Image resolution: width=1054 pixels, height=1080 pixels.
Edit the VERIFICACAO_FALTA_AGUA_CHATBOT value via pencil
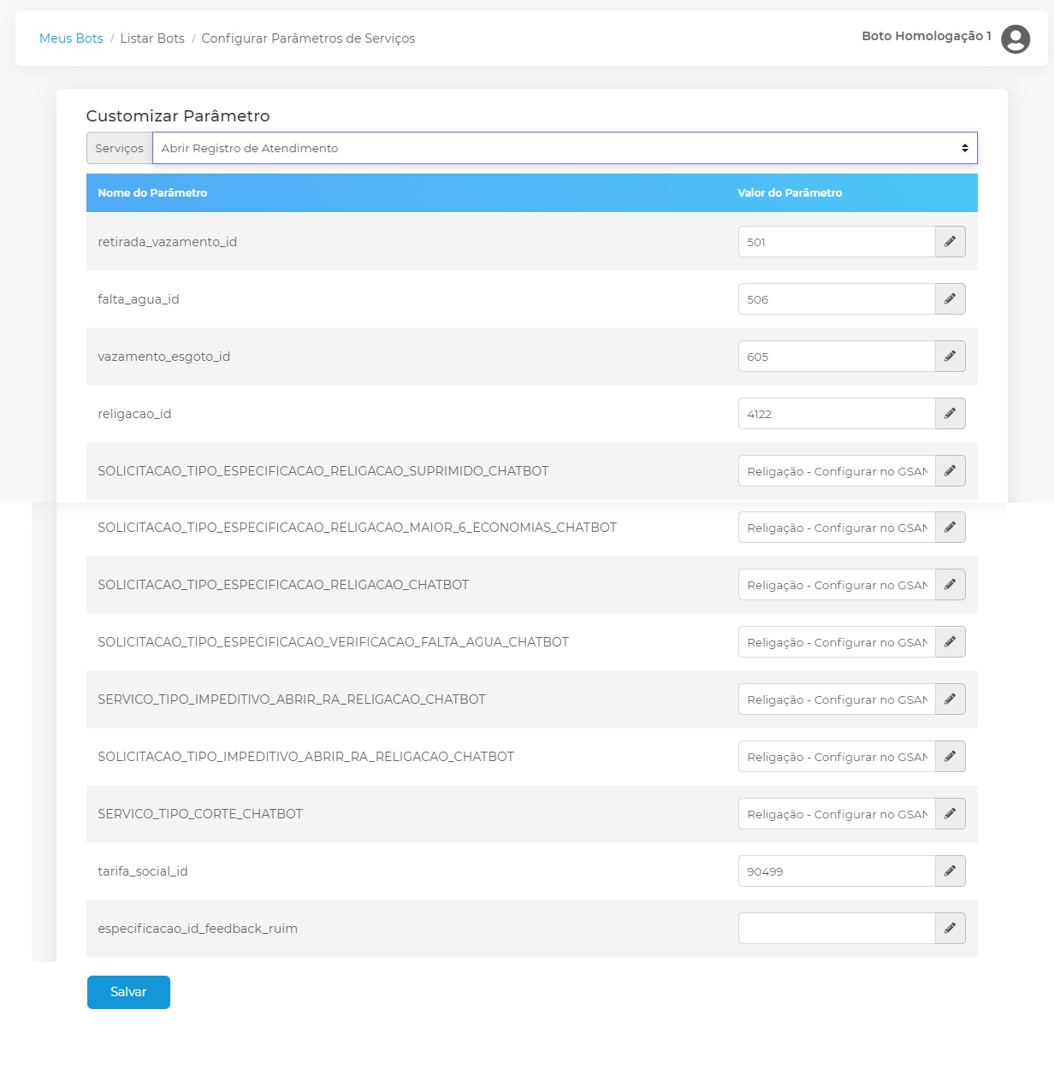click(950, 642)
